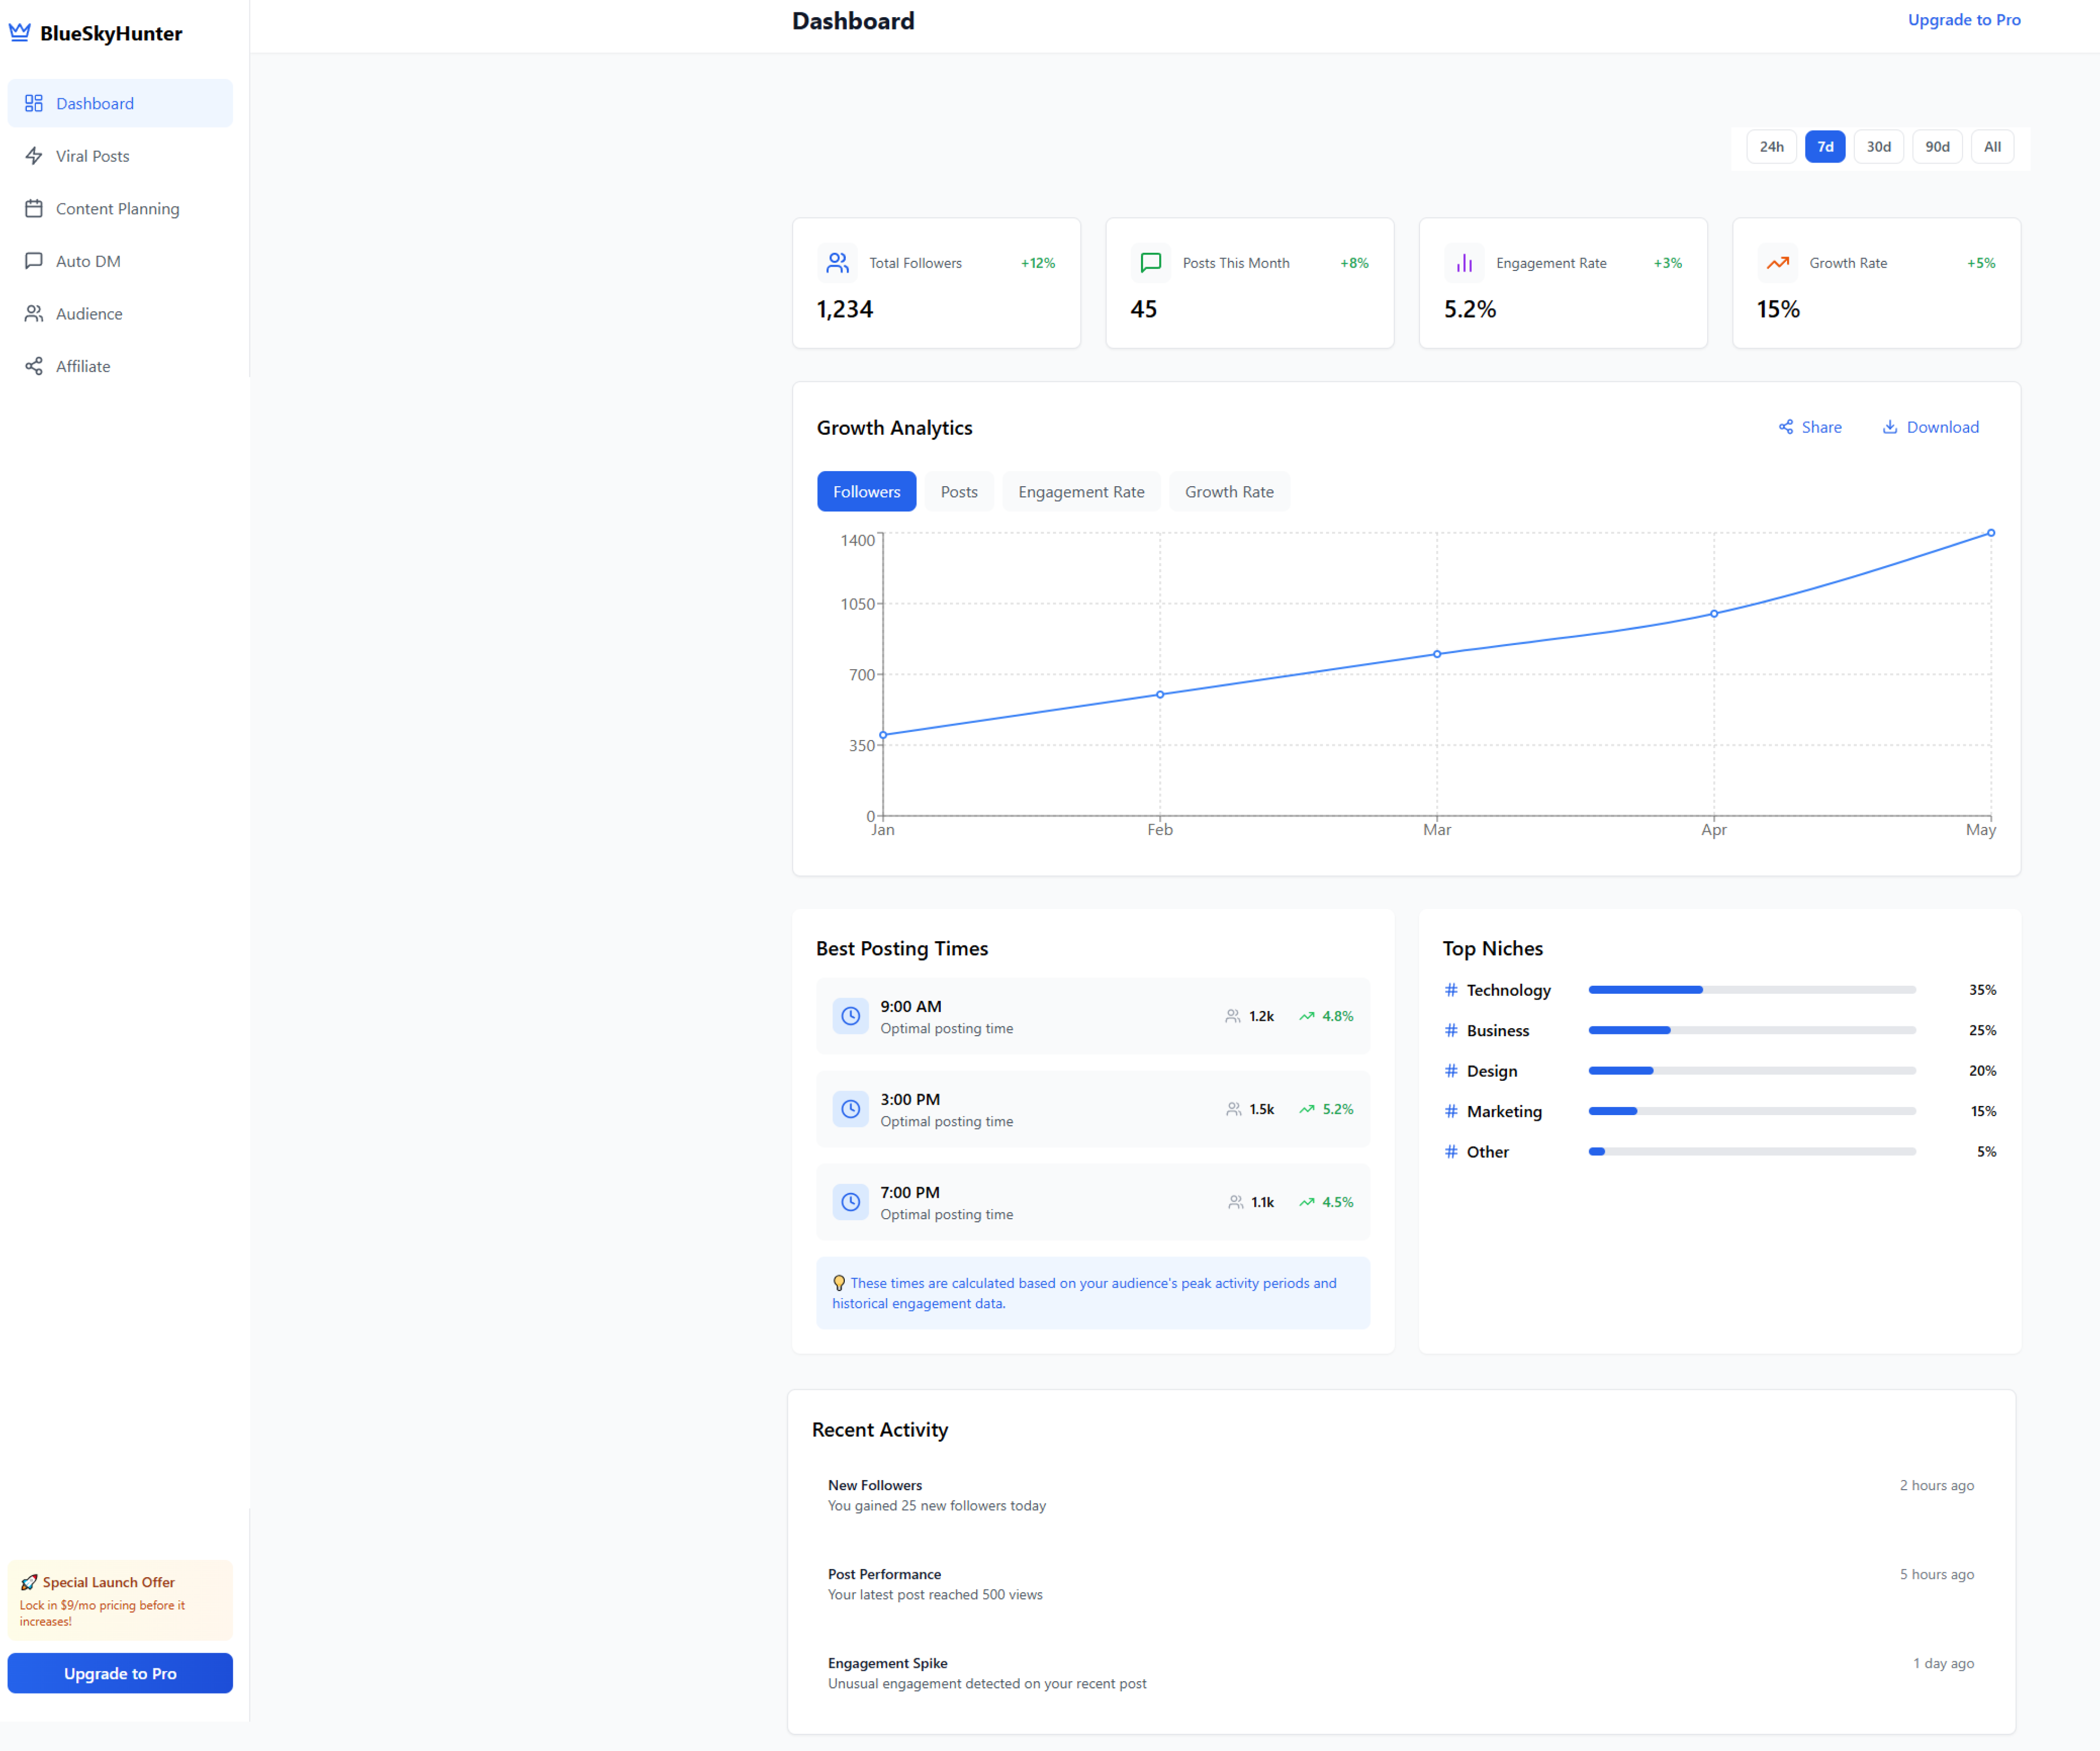Click the Viral Posts lightning icon

point(34,156)
